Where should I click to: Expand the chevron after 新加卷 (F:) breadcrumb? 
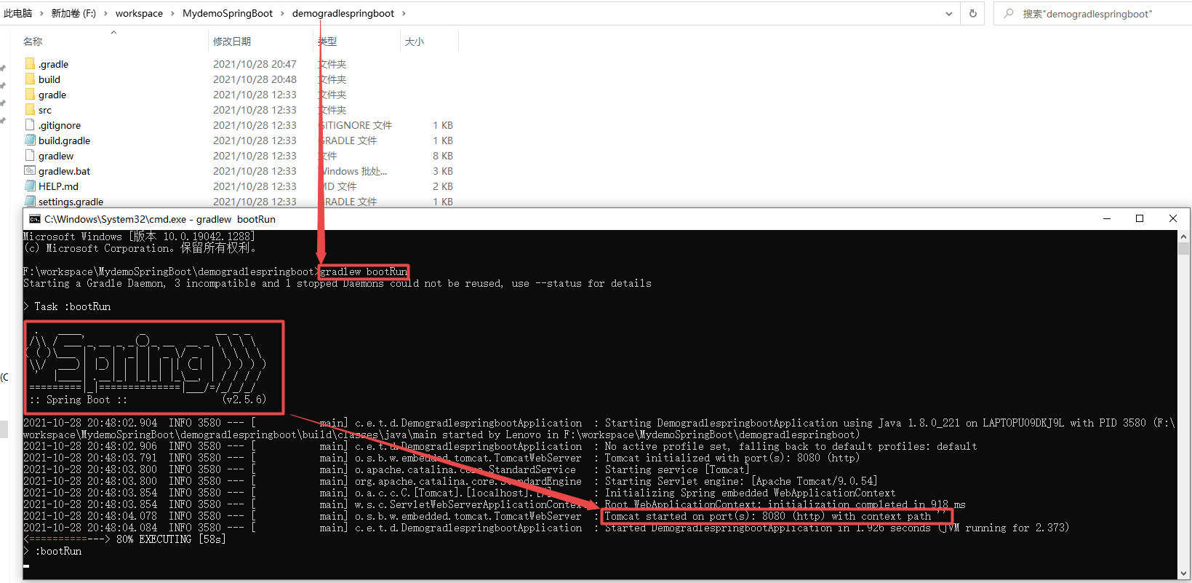[105, 13]
